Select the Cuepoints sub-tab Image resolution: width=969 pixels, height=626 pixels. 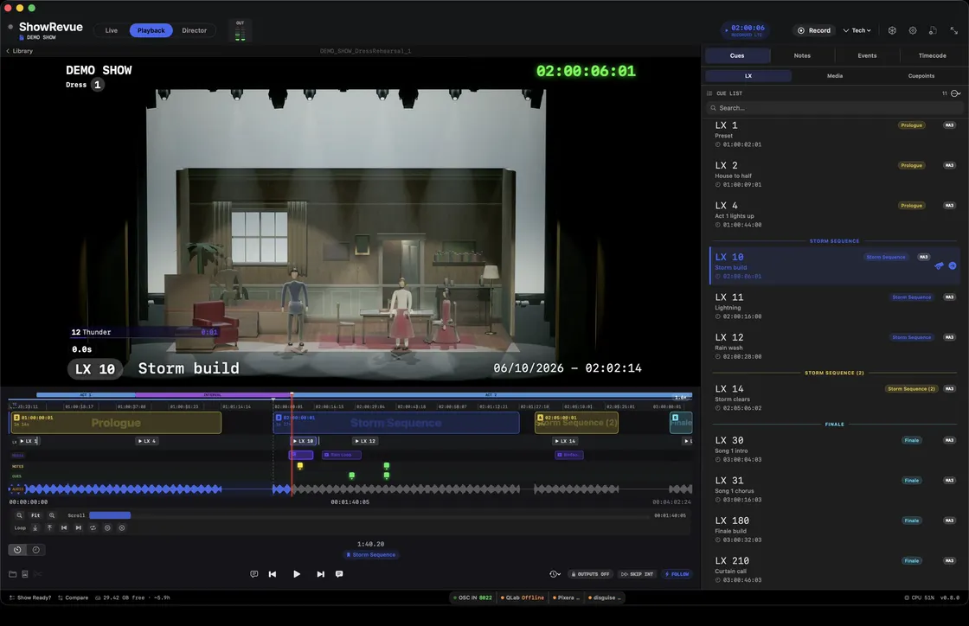[921, 76]
